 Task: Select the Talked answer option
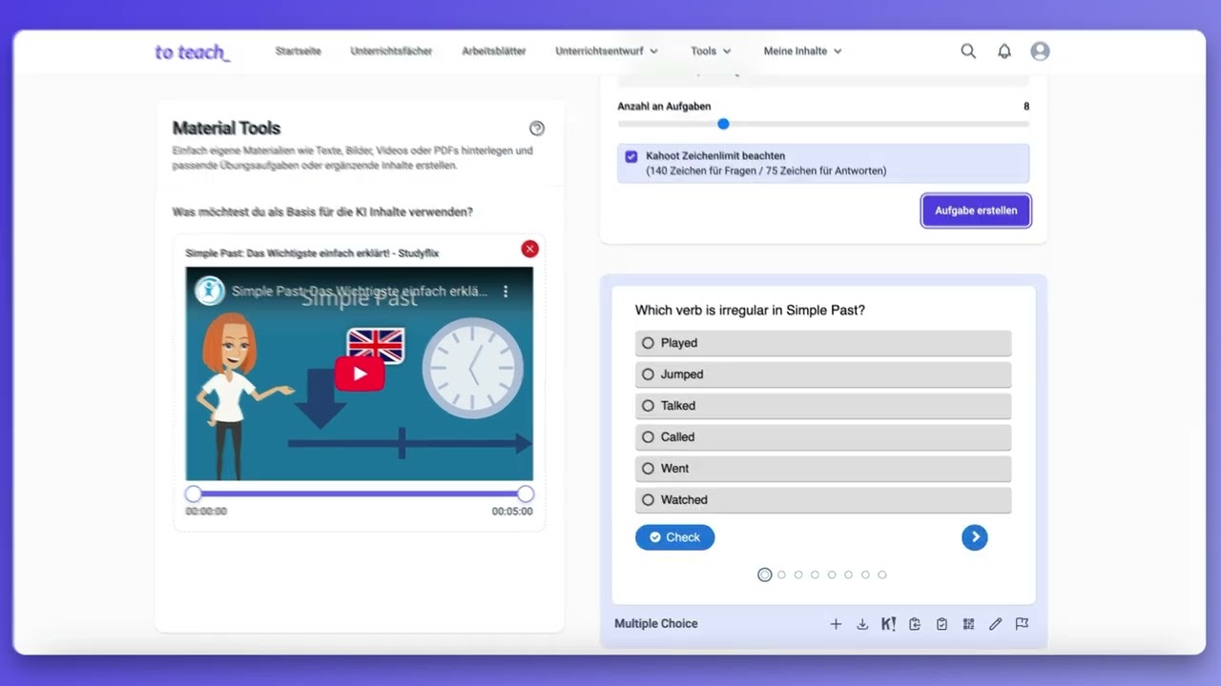point(823,406)
